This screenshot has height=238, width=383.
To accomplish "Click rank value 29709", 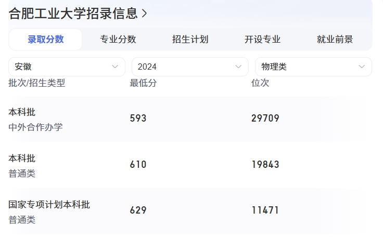I will point(265,118).
